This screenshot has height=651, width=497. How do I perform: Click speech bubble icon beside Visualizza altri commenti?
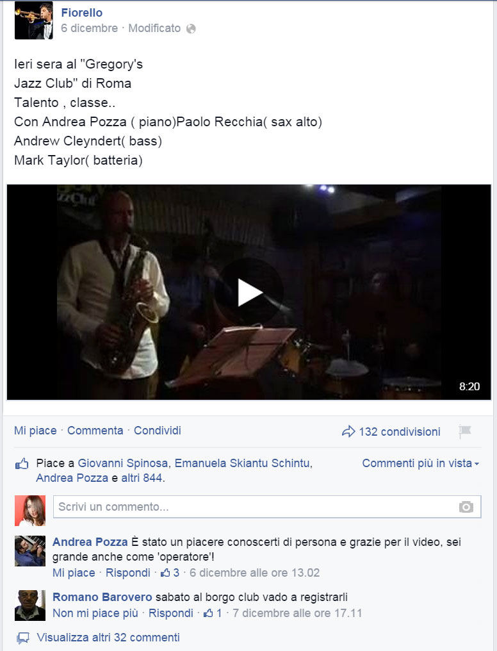pyautogui.click(x=23, y=638)
